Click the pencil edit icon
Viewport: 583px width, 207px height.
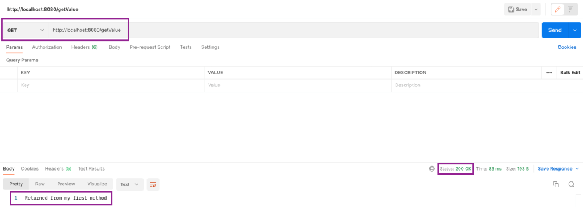click(557, 10)
